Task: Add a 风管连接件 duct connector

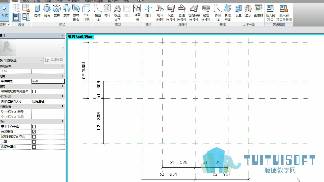Action: pos(171,13)
